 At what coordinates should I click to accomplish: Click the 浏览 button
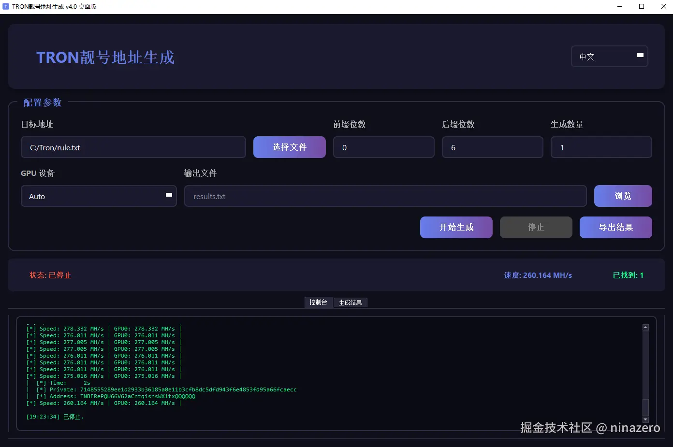click(x=623, y=196)
